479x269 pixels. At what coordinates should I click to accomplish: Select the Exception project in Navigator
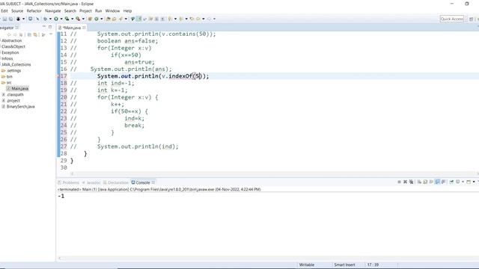[x=10, y=52]
